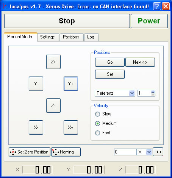This screenshot has width=172, height=178.
Task: Switch to the Settings tab
Action: click(x=48, y=37)
